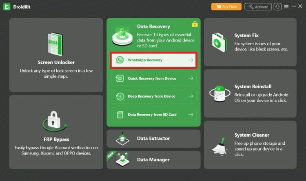The image size is (306, 181).
Task: Open the support headset icon
Action: click(x=277, y=7)
